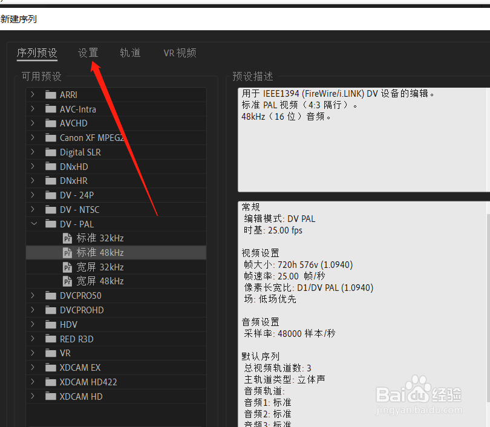Click the XDCAM EX folder icon
Screen dimensions: 490x427
(51, 368)
